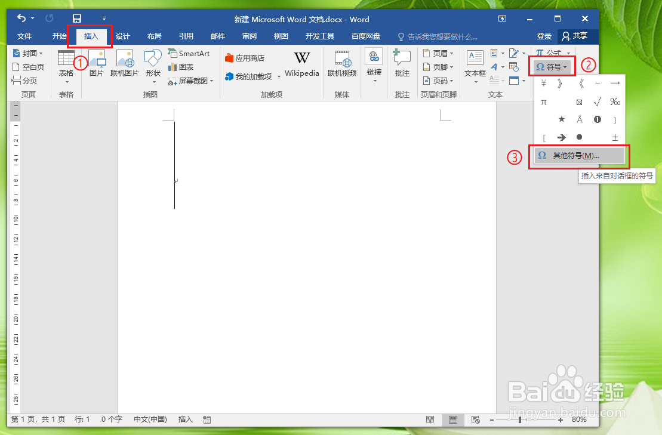Insert the ‰ per mille symbol
The height and width of the screenshot is (435, 662).
(615, 101)
